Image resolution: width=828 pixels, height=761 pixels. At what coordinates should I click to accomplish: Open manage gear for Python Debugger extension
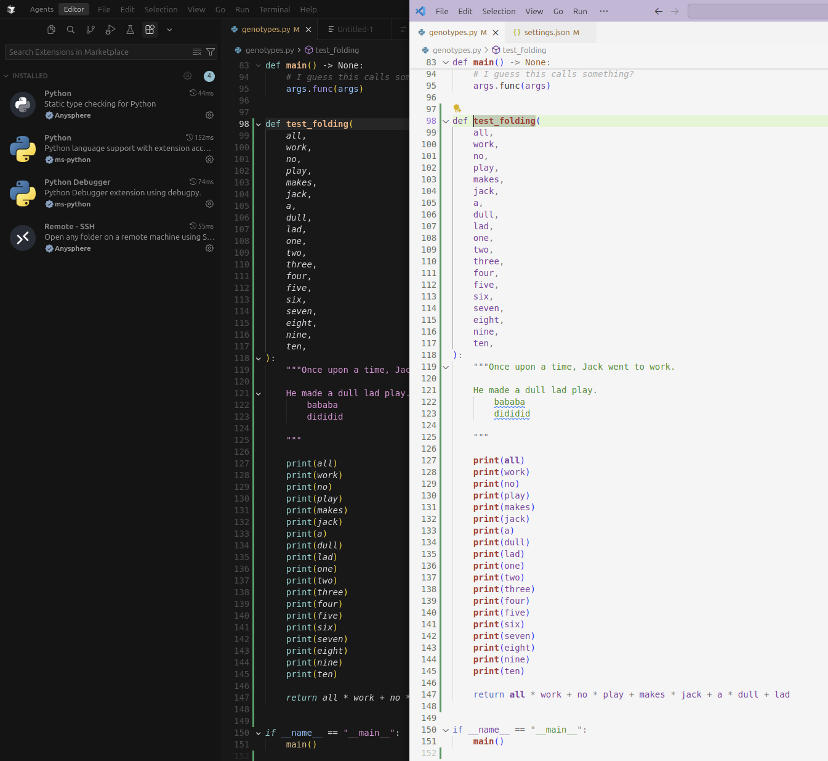[209, 204]
